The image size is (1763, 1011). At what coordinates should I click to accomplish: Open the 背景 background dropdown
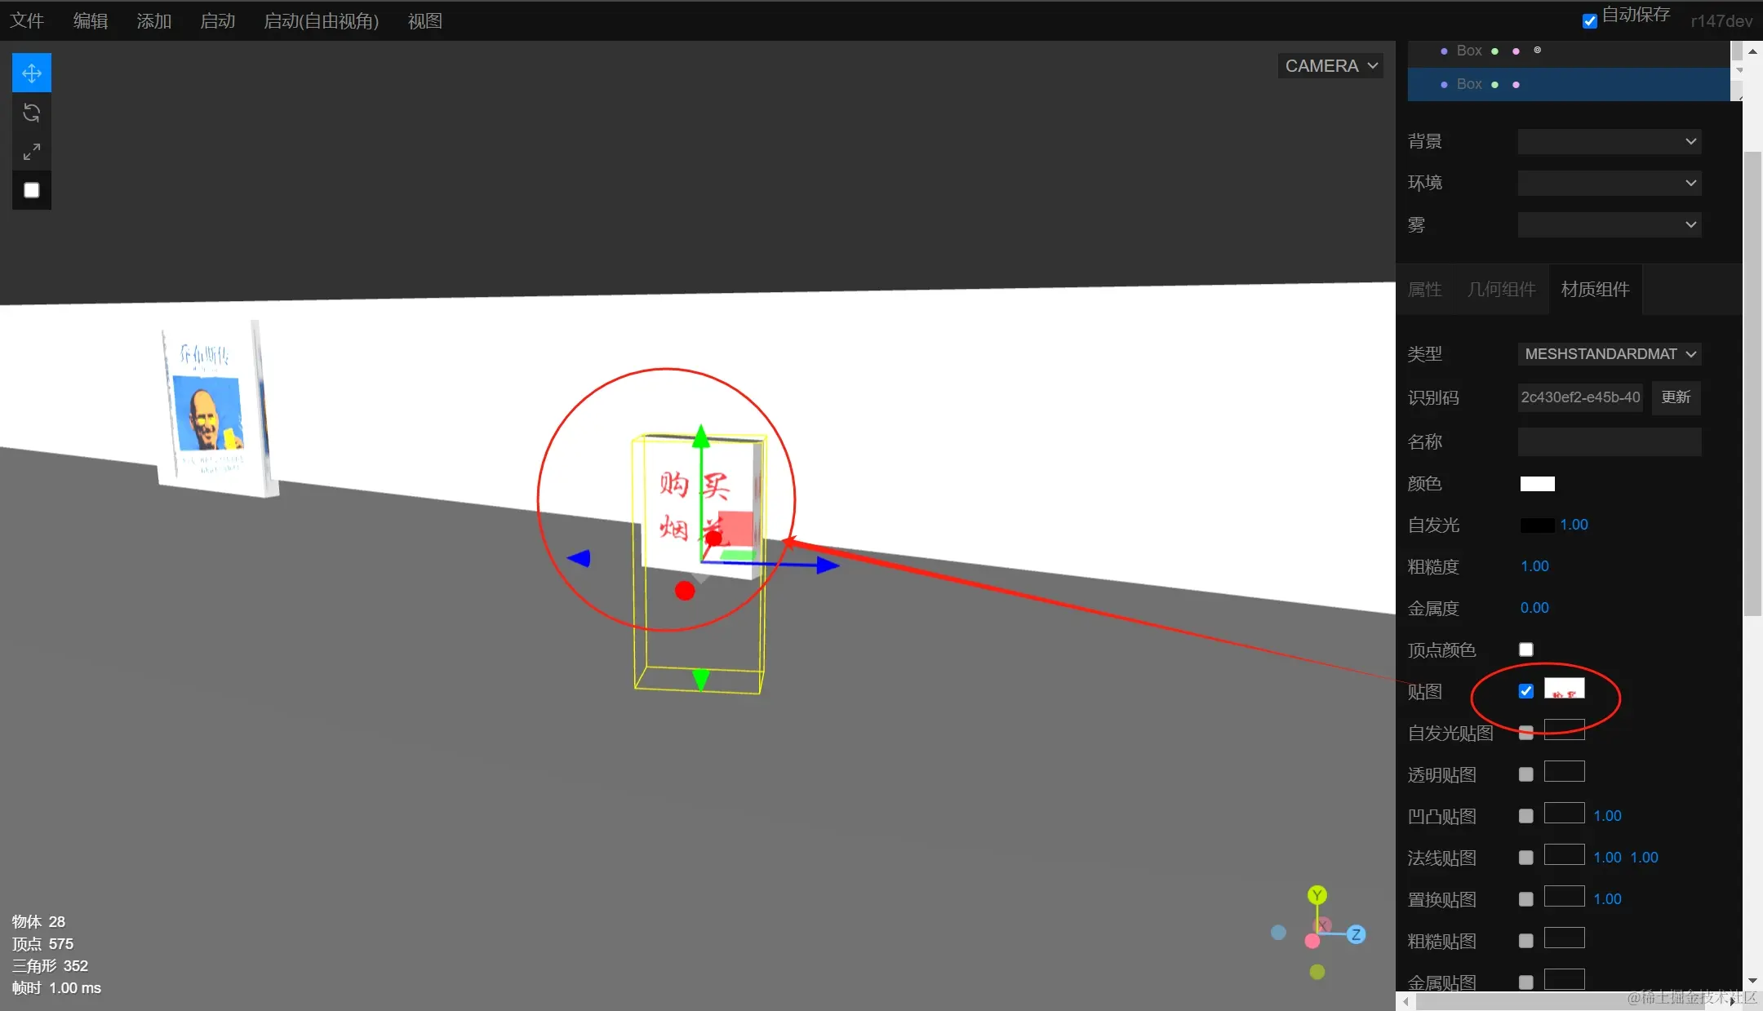pyautogui.click(x=1609, y=141)
